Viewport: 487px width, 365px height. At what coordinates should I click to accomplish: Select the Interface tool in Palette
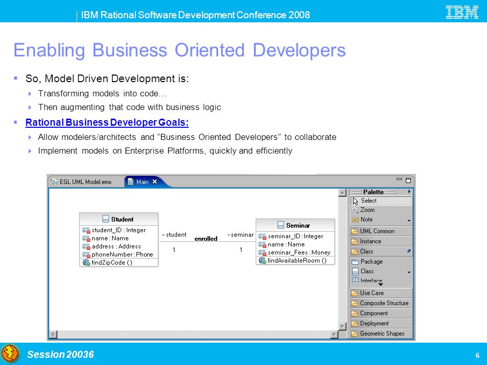point(367,280)
